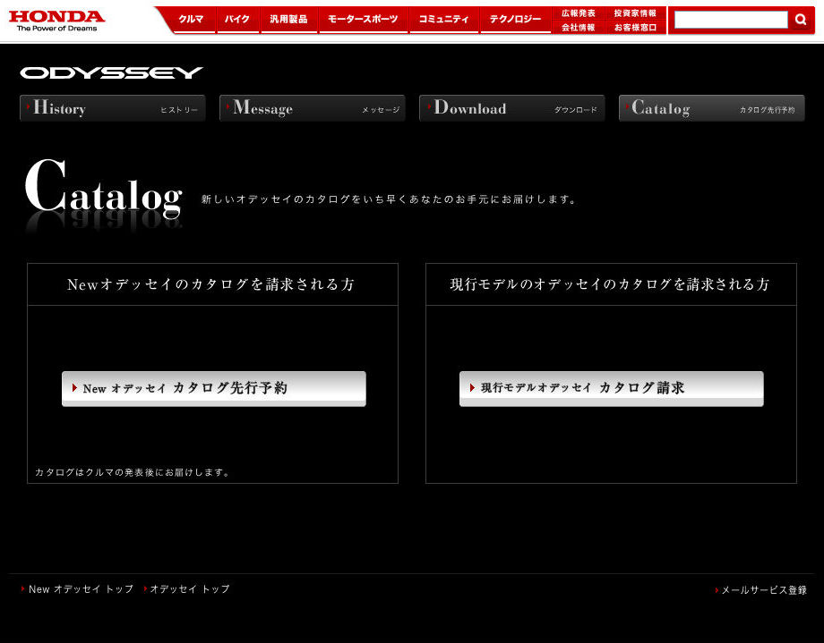The image size is (824, 643).
Task: Click the large Catalog page heading
Action: click(104, 189)
